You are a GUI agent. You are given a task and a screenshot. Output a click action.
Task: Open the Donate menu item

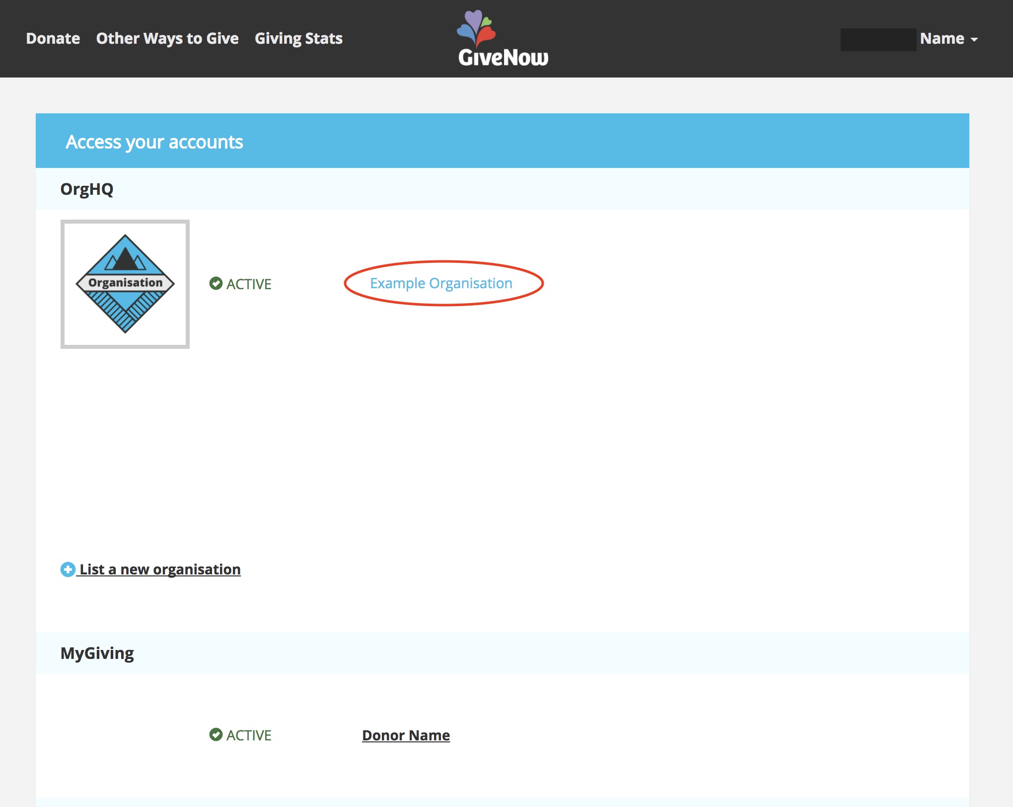click(x=53, y=38)
